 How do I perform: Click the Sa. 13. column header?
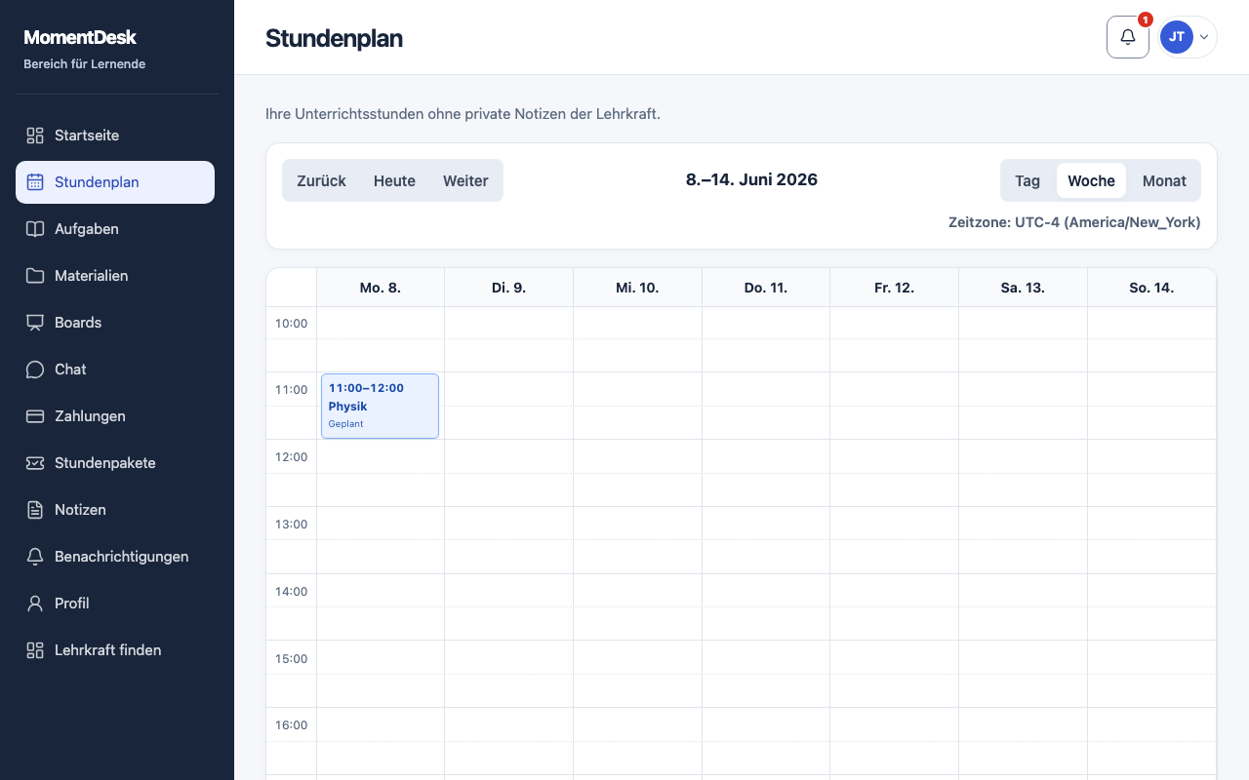coord(1023,288)
